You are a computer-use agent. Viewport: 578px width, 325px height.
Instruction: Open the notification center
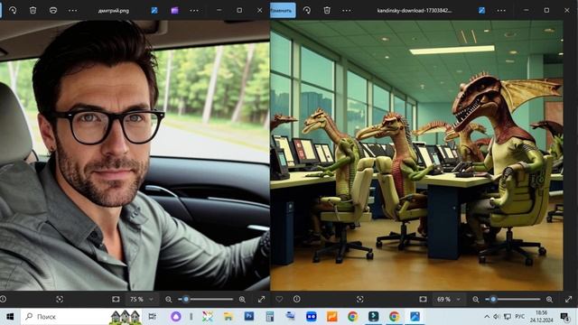564,317
